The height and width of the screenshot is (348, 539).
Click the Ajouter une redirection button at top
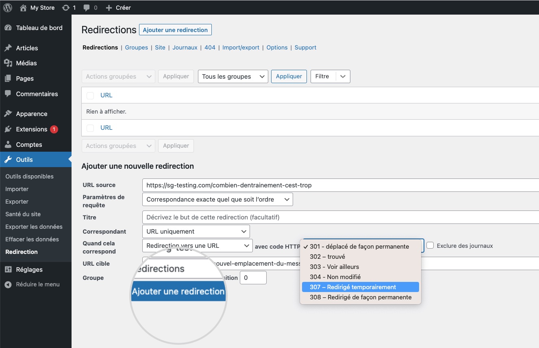click(x=175, y=30)
